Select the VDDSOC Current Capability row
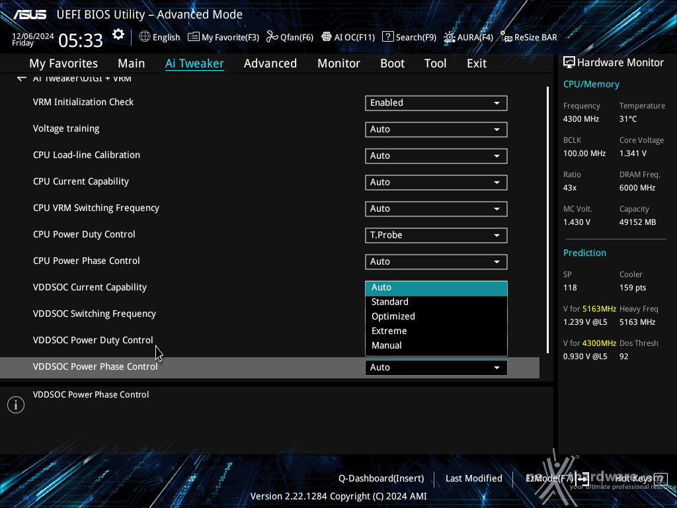677x508 pixels. point(90,287)
